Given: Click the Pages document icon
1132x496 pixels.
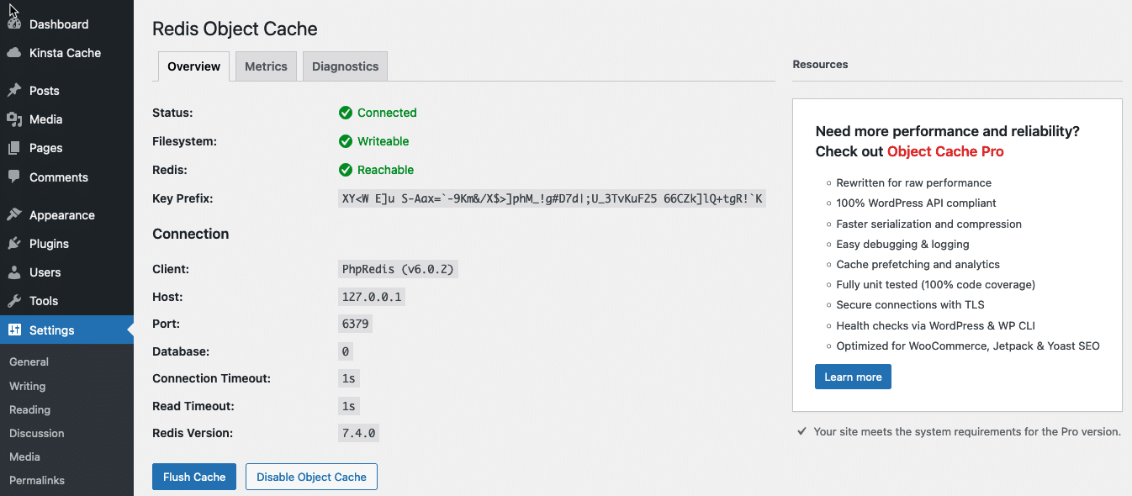Looking at the screenshot, I should coord(14,148).
